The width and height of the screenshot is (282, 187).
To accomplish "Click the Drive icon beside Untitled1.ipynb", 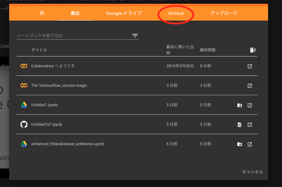I will [24, 105].
